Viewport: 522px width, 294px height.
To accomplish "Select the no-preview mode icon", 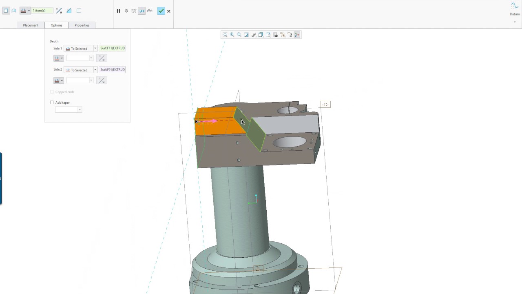I will [126, 11].
